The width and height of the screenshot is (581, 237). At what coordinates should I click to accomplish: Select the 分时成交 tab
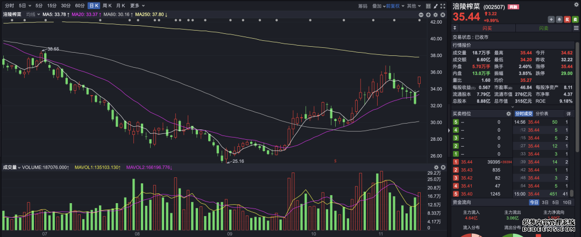point(523,114)
